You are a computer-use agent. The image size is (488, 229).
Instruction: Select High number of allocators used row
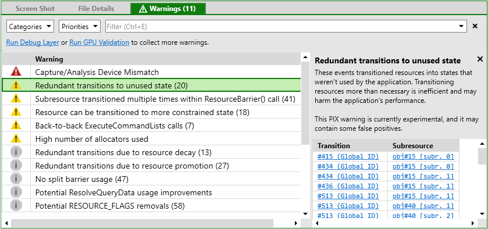tap(151, 139)
